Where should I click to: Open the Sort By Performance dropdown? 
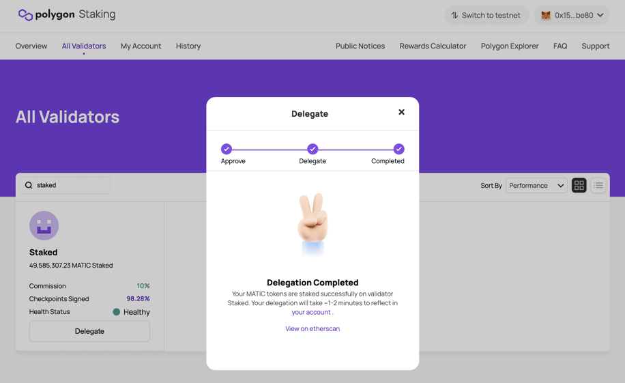pos(536,186)
